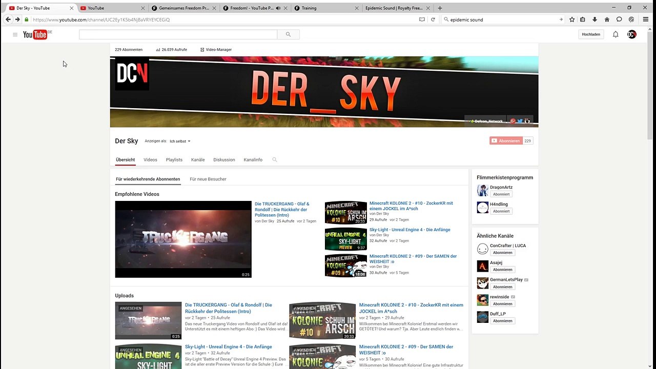The image size is (656, 369).
Task: Click Twitter icon on channel banner
Action: [520, 121]
